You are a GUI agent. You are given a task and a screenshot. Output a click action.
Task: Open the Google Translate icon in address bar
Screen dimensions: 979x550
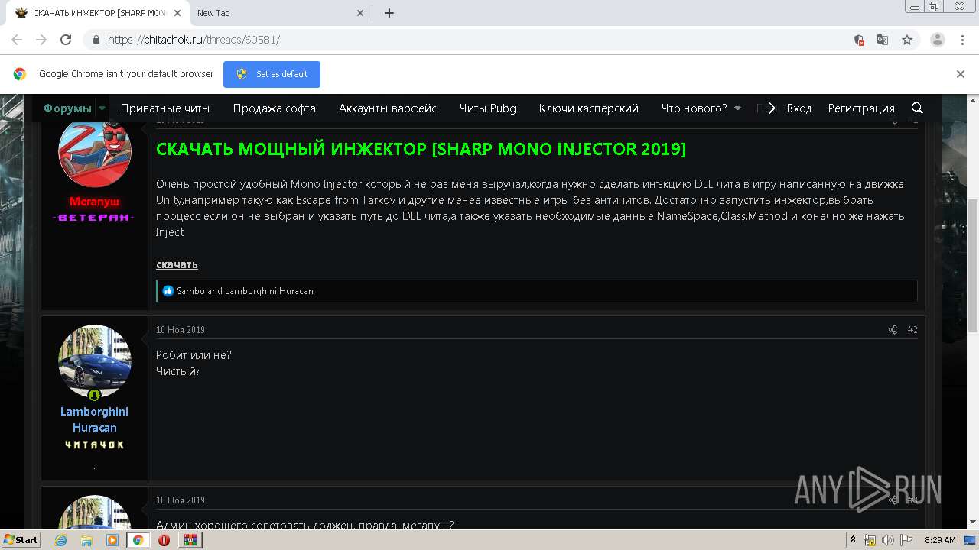pos(882,40)
